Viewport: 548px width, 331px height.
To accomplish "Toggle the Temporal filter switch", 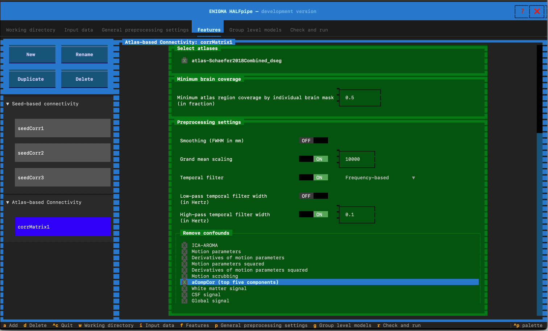I will coord(314,177).
